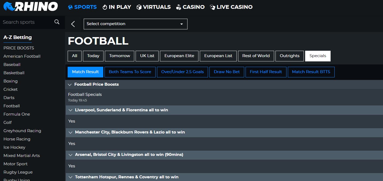Click the In Play stopwatch icon

point(105,7)
